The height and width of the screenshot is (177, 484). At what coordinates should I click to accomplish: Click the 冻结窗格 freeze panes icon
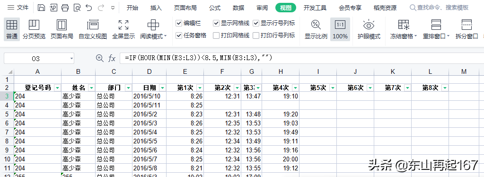(403, 25)
